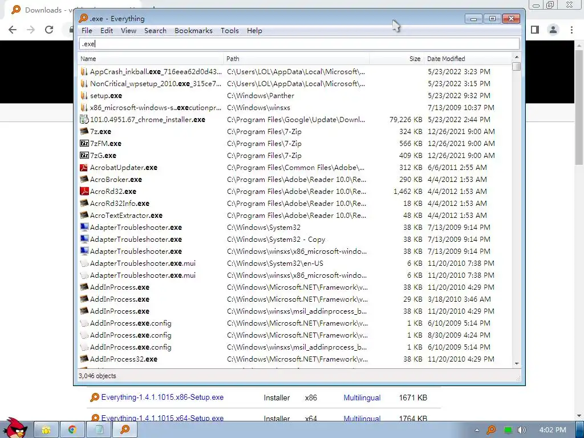Click the AddInProcess32.exe file icon
Viewport: 584px width, 438px height.
click(x=84, y=359)
